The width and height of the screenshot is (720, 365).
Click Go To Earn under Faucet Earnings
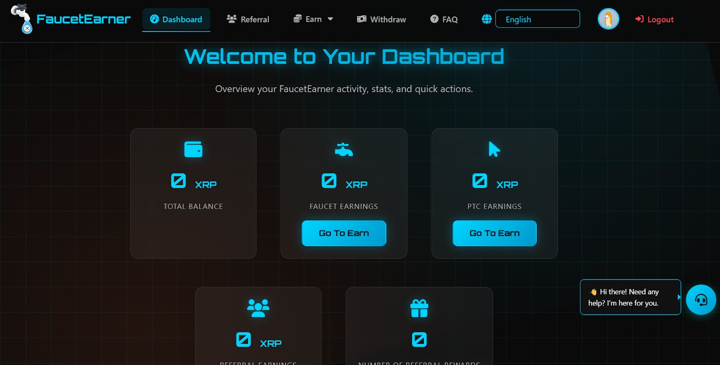tap(344, 233)
